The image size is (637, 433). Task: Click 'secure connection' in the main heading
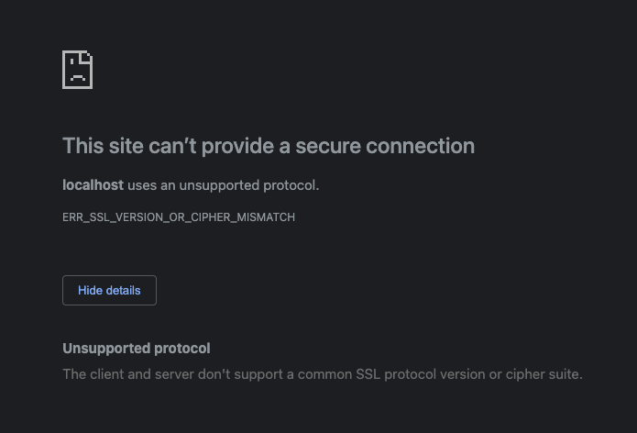pos(385,146)
